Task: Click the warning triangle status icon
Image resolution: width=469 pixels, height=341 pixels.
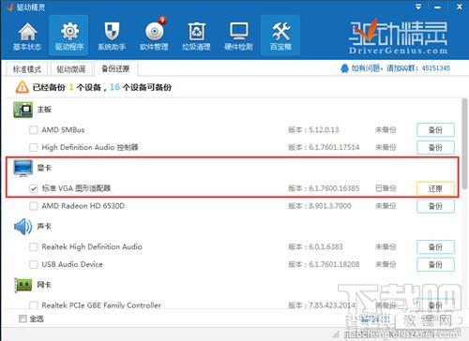Action: (22, 87)
